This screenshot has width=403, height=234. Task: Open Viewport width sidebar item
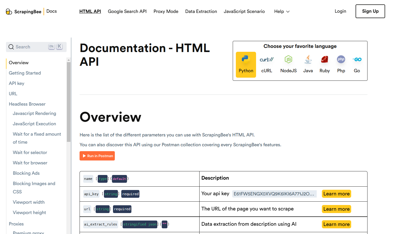tap(29, 202)
